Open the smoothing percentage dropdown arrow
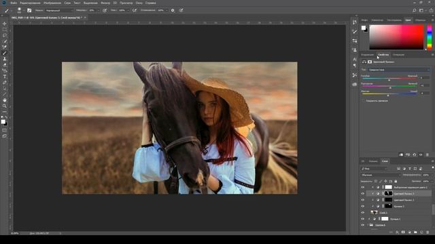435x244 pixels. tap(167, 10)
